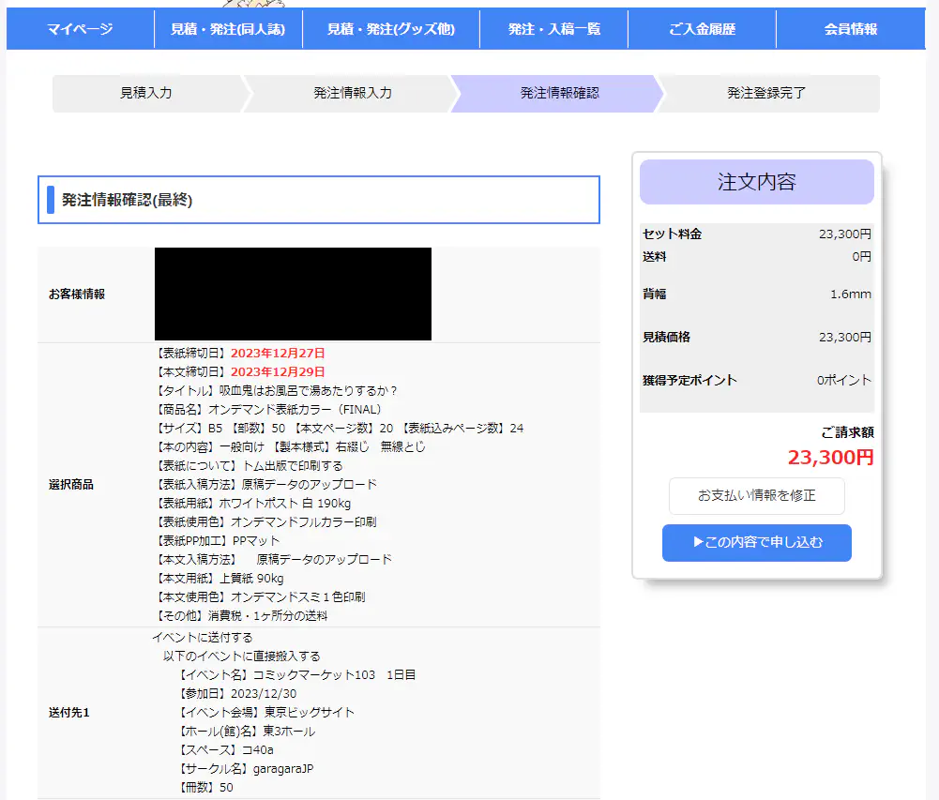The height and width of the screenshot is (800, 939).
Task: View ご入金履歴 payment history
Action: point(702,29)
